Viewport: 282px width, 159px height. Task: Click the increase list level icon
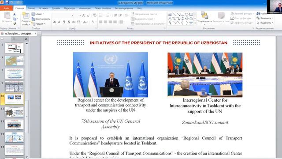pyautogui.click(x=120, y=15)
